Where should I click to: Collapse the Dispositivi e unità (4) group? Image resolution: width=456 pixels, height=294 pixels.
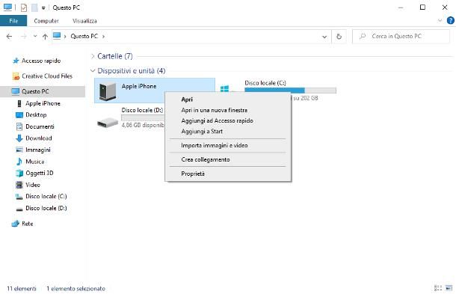click(x=93, y=71)
